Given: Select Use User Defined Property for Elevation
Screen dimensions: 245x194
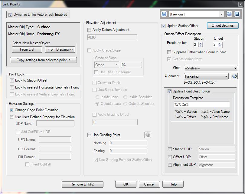Looking at the screenshot, I should (x=11, y=117).
